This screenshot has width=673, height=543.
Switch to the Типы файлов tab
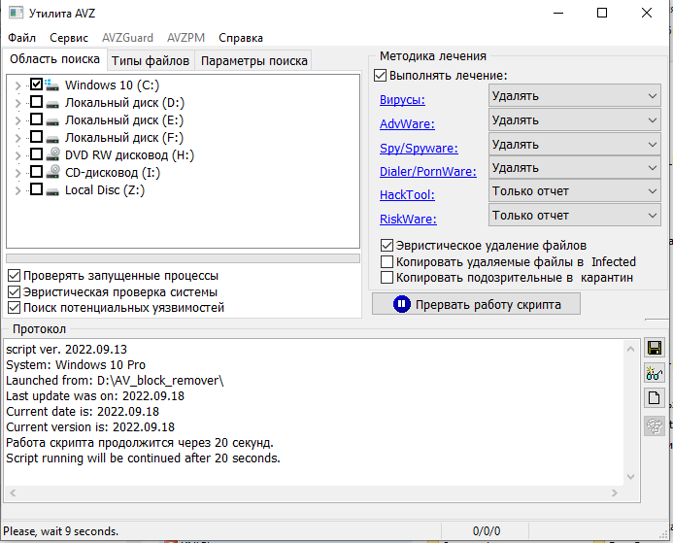tap(151, 60)
